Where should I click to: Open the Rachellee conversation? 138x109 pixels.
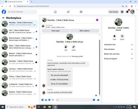pyautogui.click(x=19, y=62)
